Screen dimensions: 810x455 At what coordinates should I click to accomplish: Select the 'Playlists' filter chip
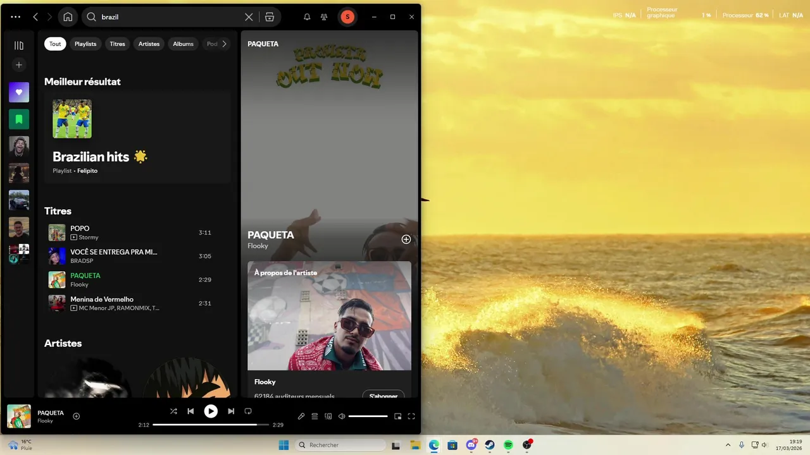[x=85, y=44]
